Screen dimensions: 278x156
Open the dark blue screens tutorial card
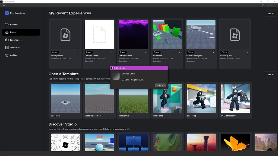click(134, 142)
